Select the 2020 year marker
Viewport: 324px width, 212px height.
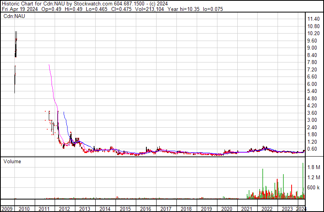click(x=226, y=209)
